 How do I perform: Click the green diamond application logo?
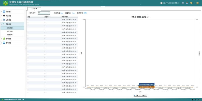pyautogui.click(x=6, y=3)
